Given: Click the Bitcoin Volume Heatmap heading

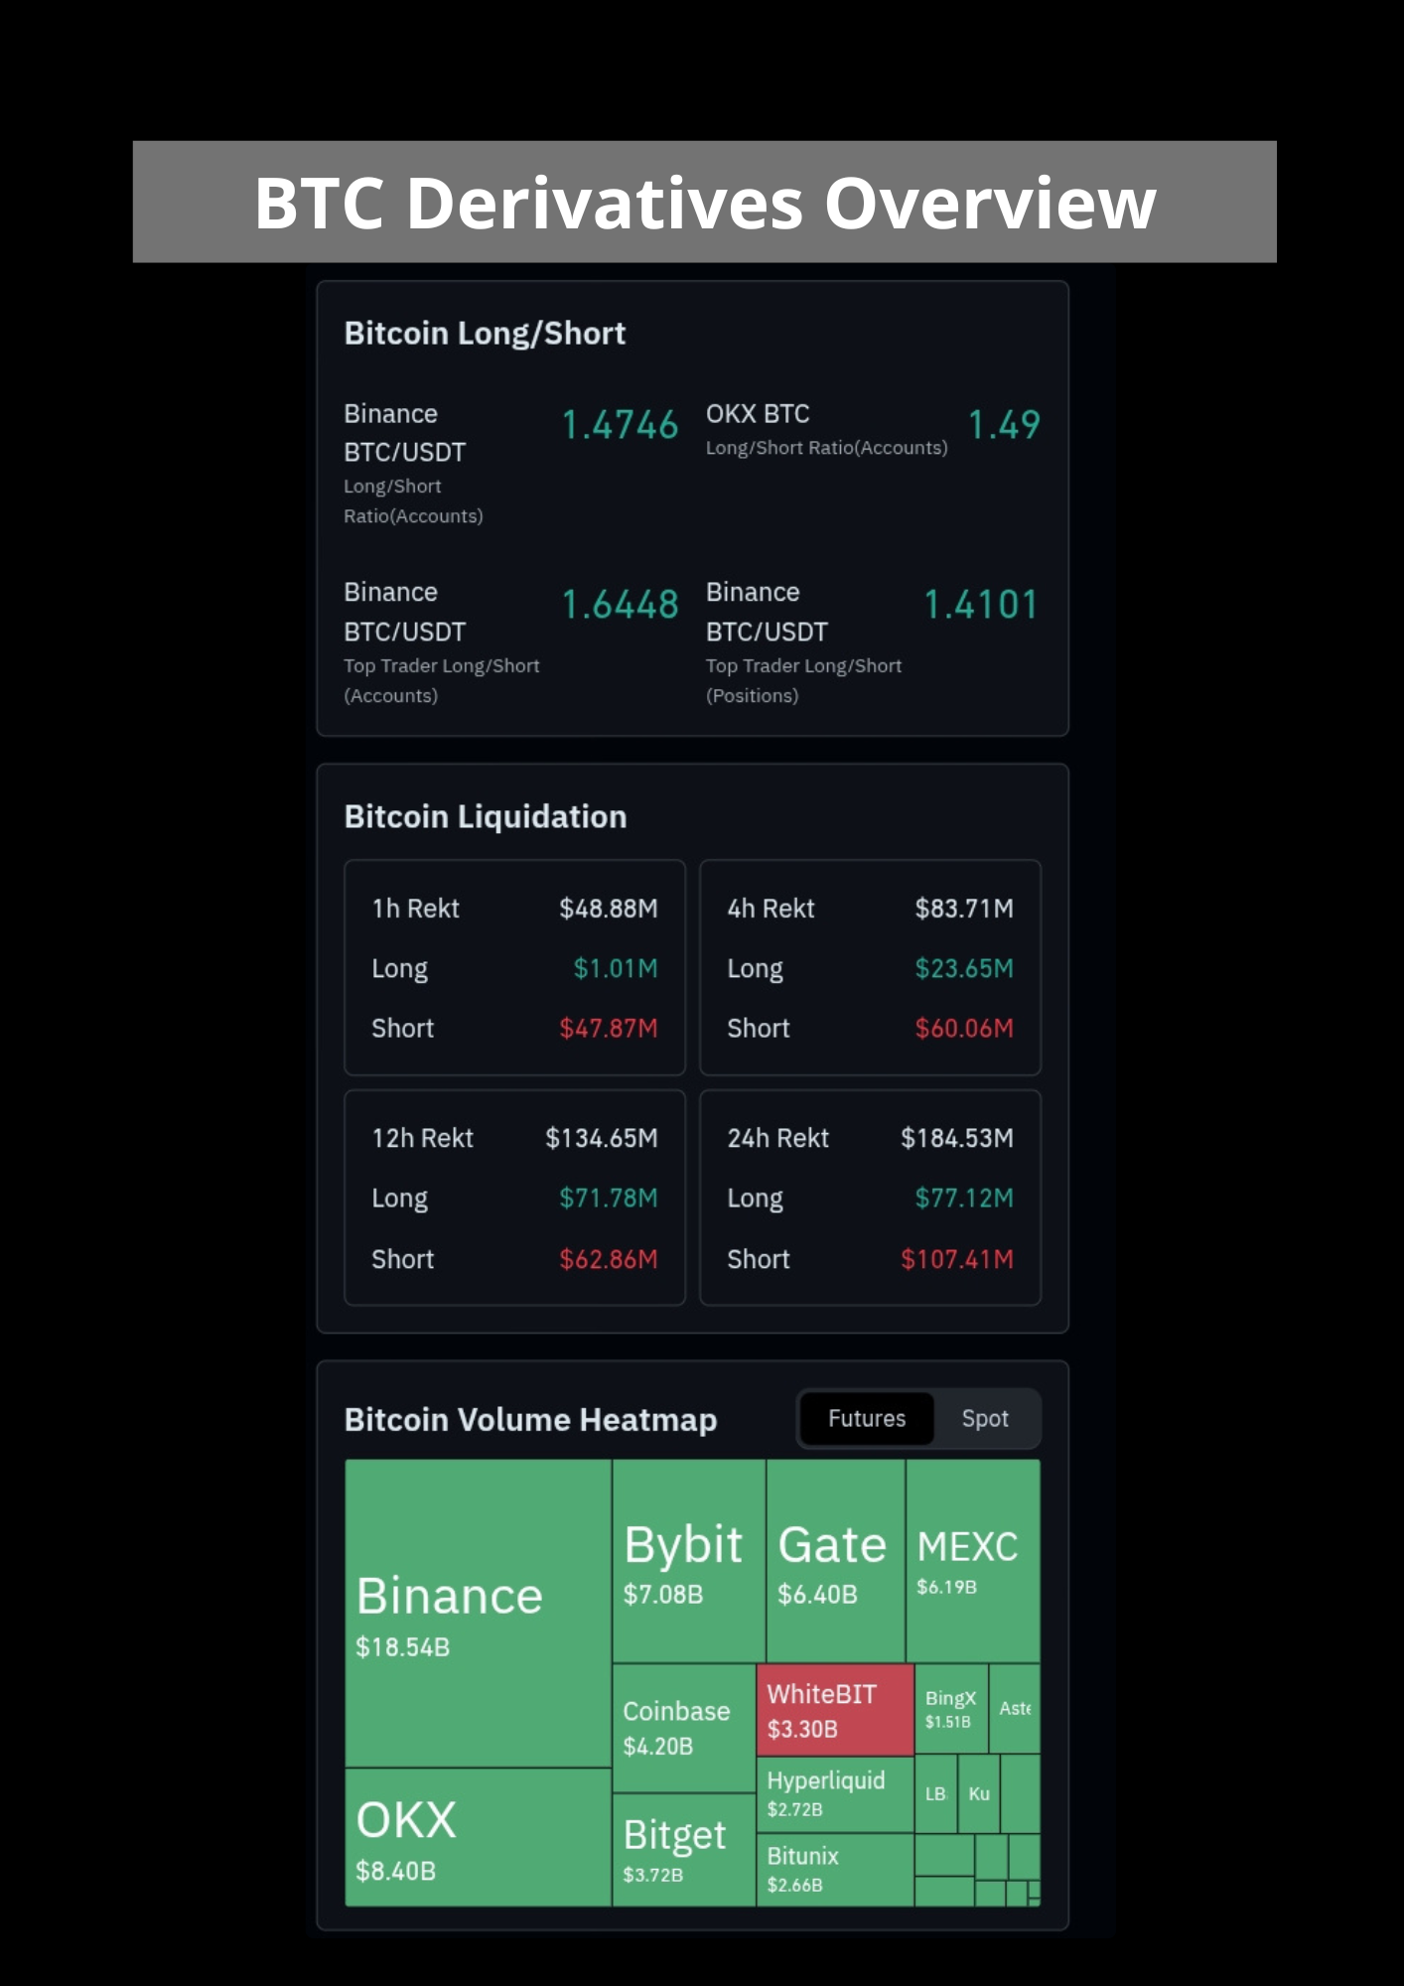Looking at the screenshot, I should click(x=530, y=1419).
